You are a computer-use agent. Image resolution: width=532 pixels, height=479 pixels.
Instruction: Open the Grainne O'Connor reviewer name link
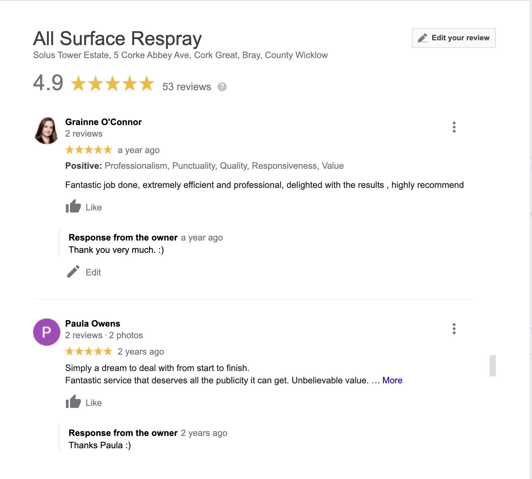pos(103,122)
